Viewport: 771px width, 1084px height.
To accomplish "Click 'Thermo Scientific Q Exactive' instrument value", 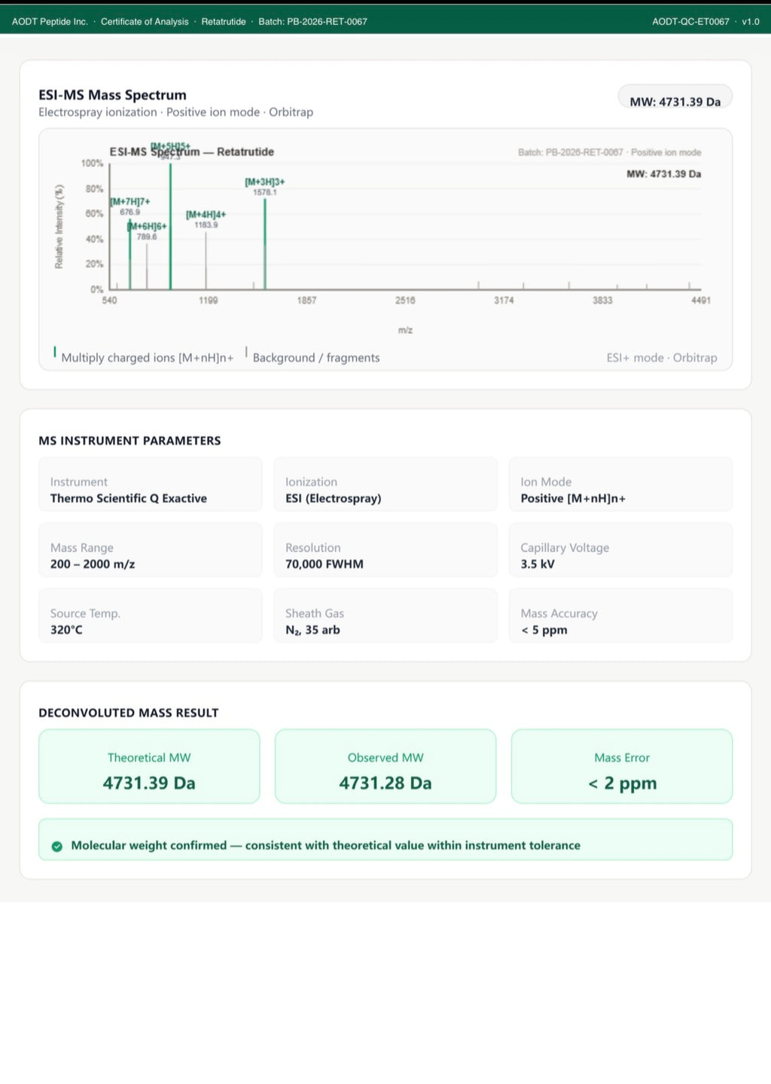I will tap(129, 499).
